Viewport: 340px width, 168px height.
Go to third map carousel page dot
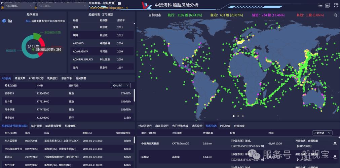[242, 116]
